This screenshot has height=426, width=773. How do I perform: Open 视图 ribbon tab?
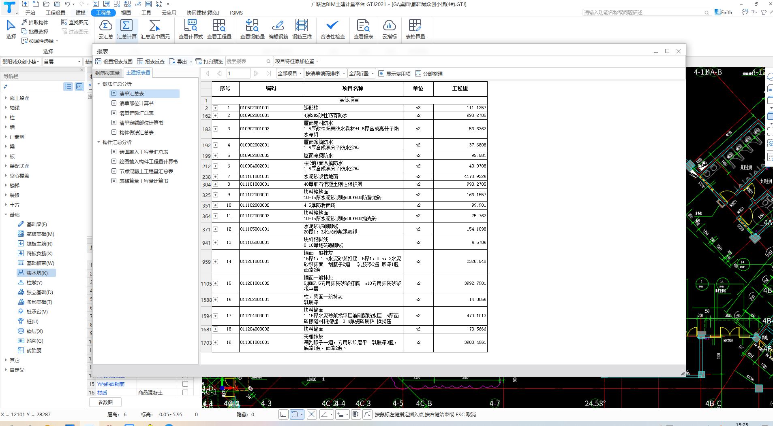126,13
